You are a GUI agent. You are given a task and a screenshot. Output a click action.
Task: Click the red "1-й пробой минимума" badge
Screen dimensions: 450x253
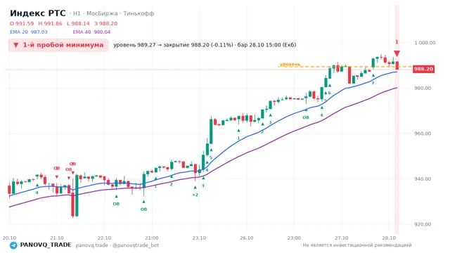[x=58, y=45]
